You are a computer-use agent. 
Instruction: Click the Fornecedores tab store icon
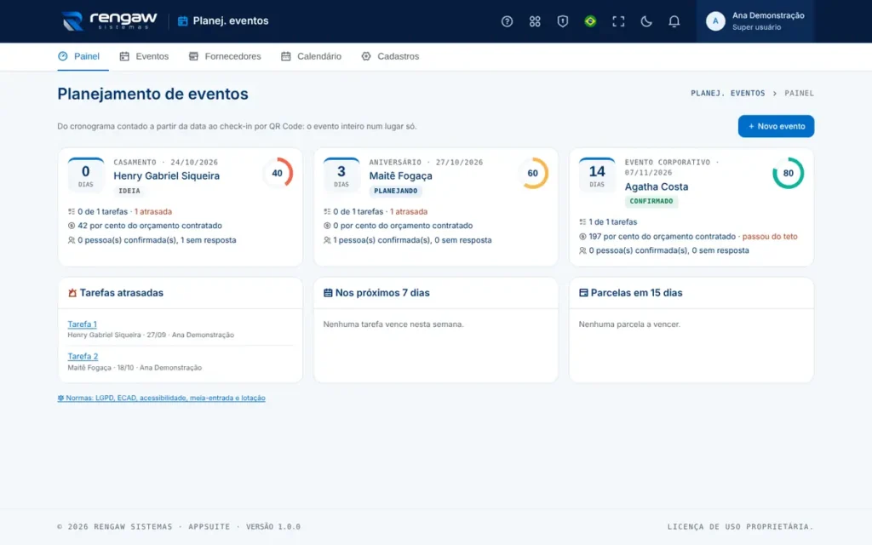(x=193, y=56)
